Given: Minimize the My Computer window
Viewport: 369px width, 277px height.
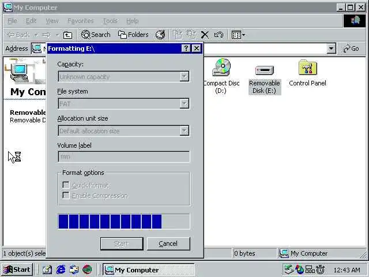Looking at the screenshot, I should 341,8.
